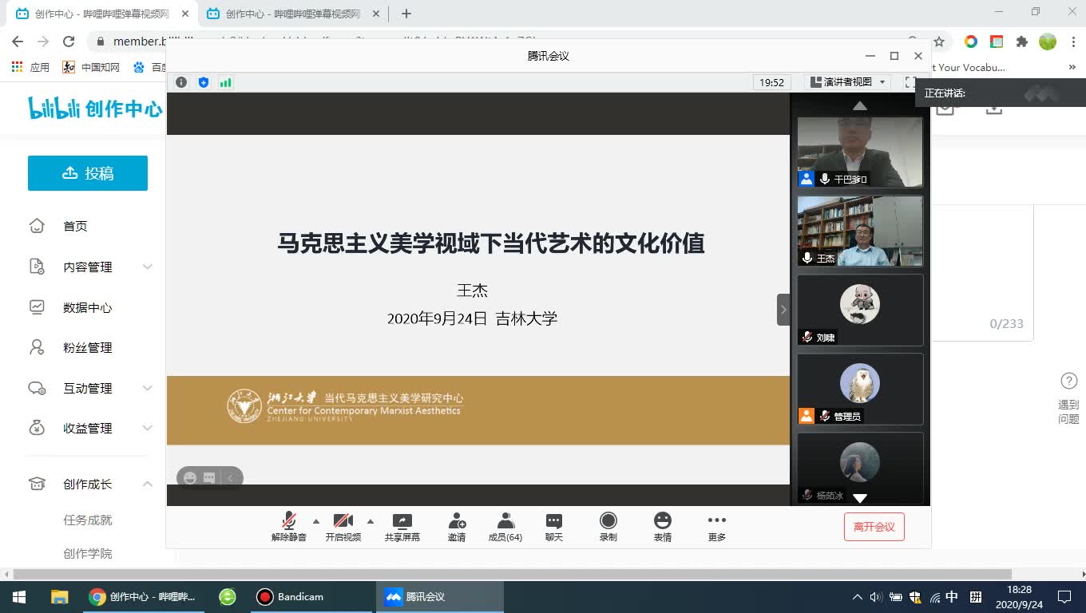Turn on camera with 开启视频

343,527
